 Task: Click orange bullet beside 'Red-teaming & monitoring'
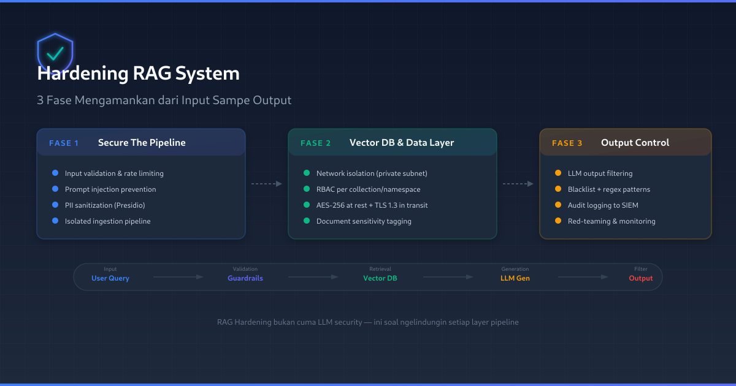coord(558,221)
